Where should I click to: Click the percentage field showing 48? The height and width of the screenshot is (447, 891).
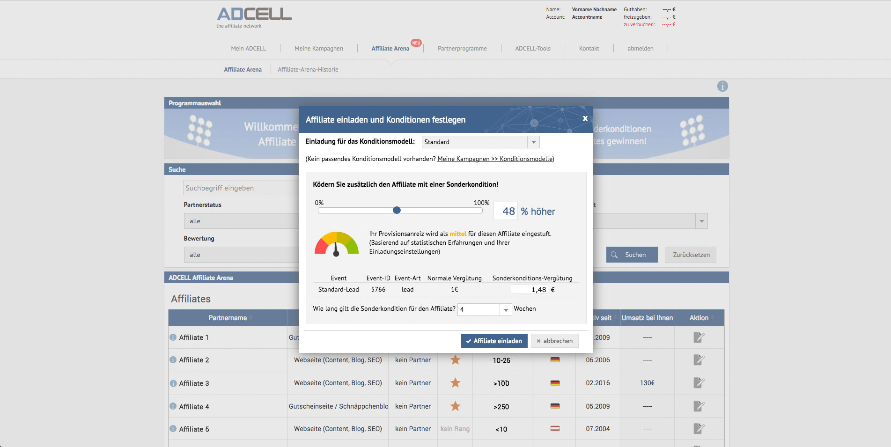click(x=506, y=211)
